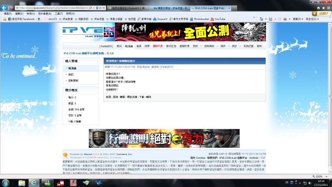Click the address bar URL field

54,8
